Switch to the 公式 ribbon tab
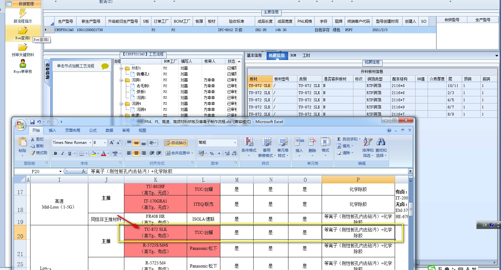This screenshot has width=501, height=270. tap(93, 130)
